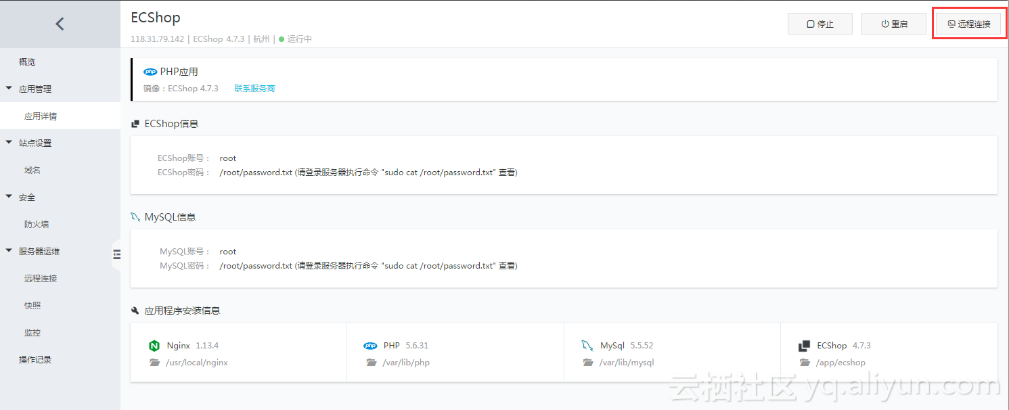Click the /var/lib/php path text
Screen dimensions: 1009x410
[x=406, y=363]
